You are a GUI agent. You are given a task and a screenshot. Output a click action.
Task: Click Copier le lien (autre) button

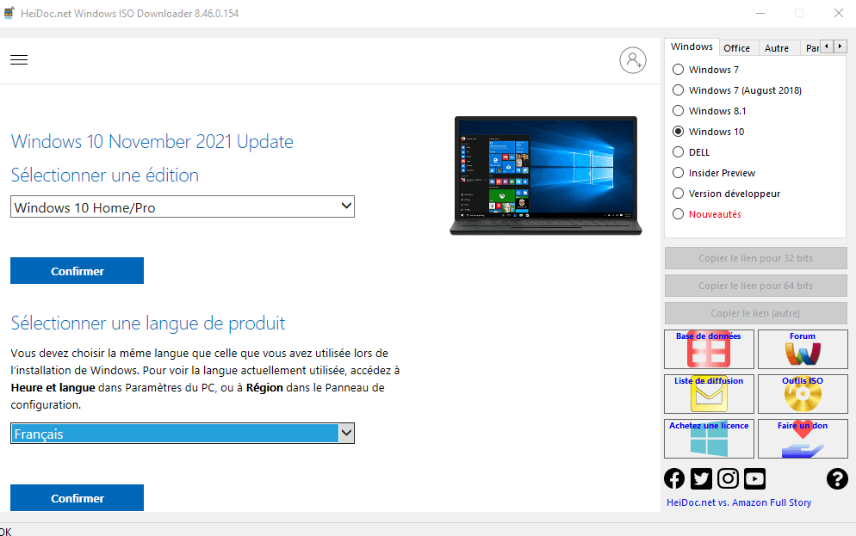755,313
